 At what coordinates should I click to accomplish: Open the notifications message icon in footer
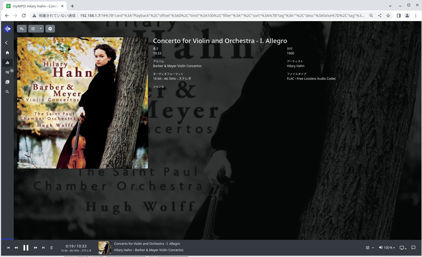click(414, 248)
